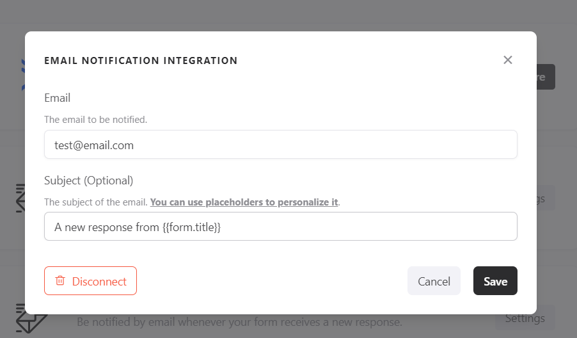The height and width of the screenshot is (338, 577).
Task: Save the email notification settings
Action: pyautogui.click(x=495, y=281)
